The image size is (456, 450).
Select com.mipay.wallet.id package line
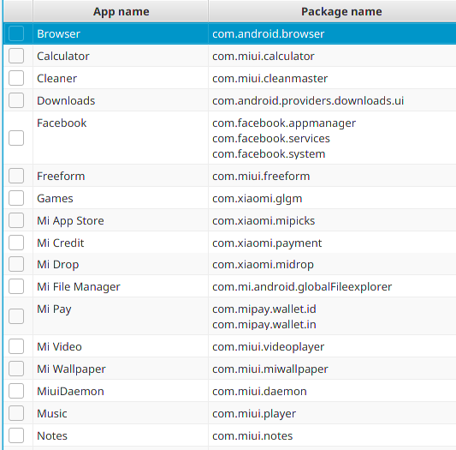click(x=264, y=309)
